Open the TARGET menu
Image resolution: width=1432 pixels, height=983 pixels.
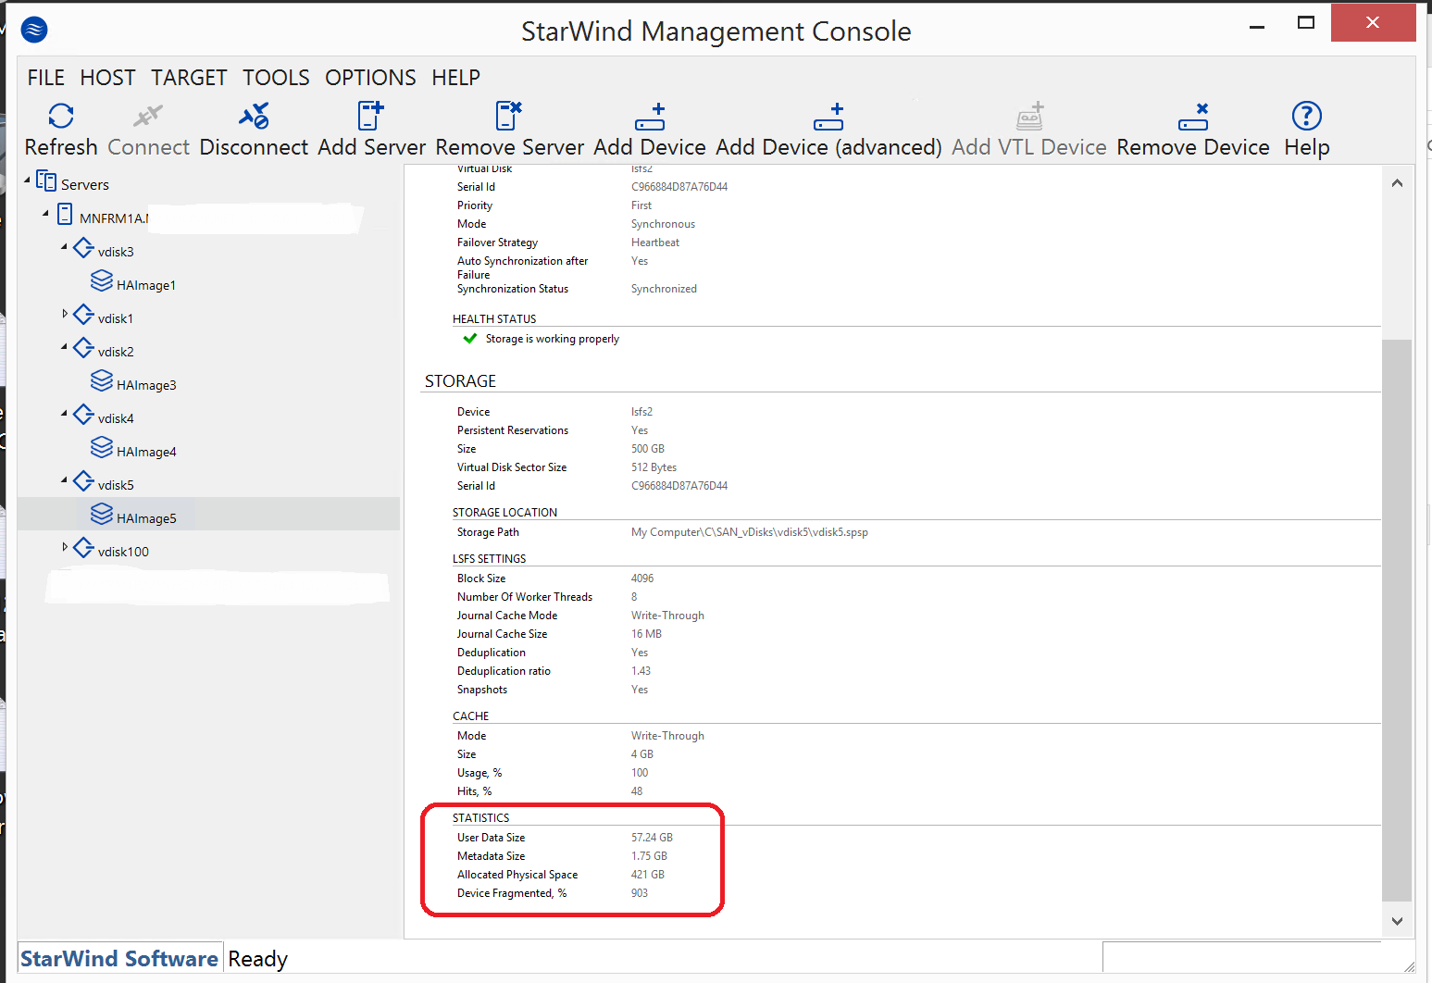point(189,78)
